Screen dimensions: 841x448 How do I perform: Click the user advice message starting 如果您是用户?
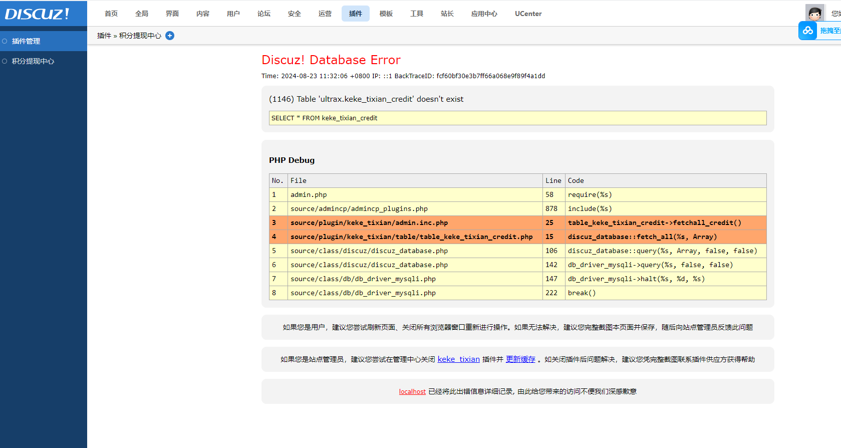[x=518, y=327]
